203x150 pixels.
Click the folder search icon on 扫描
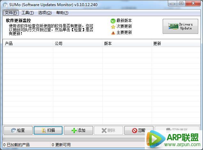tap(44, 131)
